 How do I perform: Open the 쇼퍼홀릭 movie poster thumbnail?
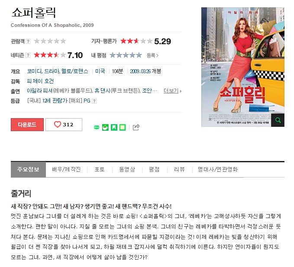[243, 67]
